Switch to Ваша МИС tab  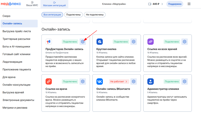(32, 4)
